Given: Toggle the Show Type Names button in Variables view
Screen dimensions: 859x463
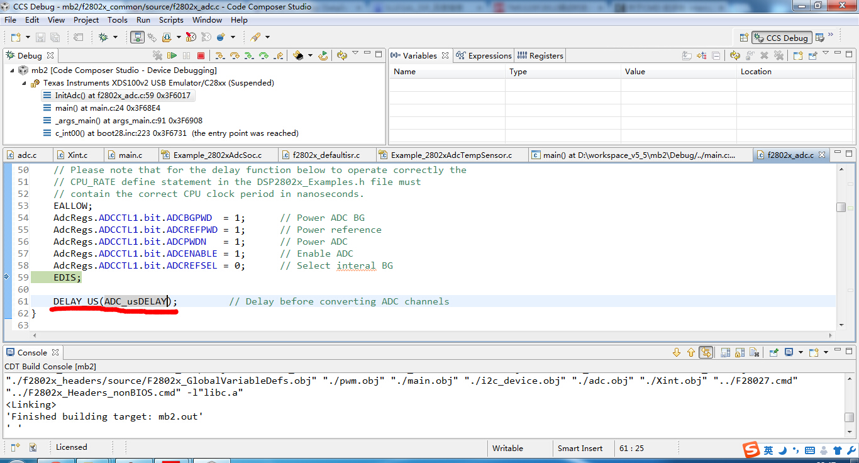Looking at the screenshot, I should (x=688, y=55).
